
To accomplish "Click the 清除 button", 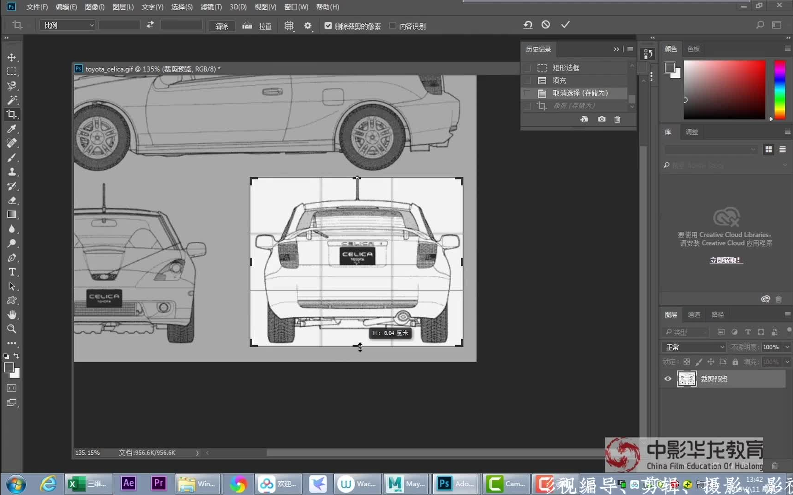I will click(222, 26).
